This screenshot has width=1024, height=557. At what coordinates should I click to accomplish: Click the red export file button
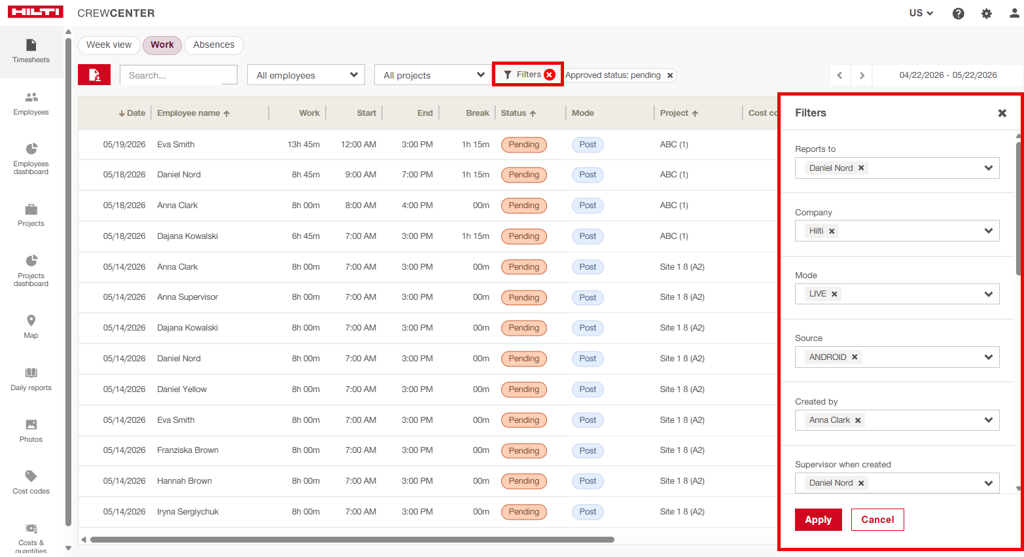click(x=94, y=75)
